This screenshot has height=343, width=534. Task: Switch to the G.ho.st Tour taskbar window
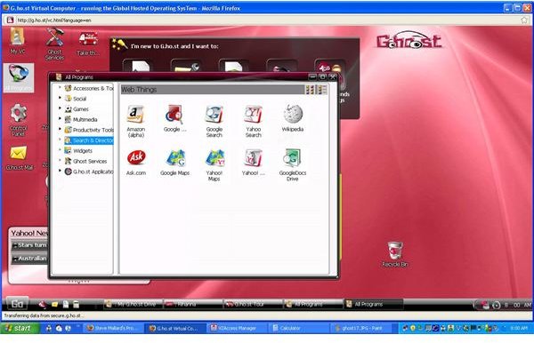coord(253,304)
